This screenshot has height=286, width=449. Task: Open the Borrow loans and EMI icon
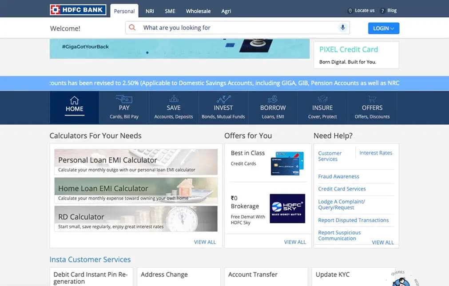[x=273, y=99]
